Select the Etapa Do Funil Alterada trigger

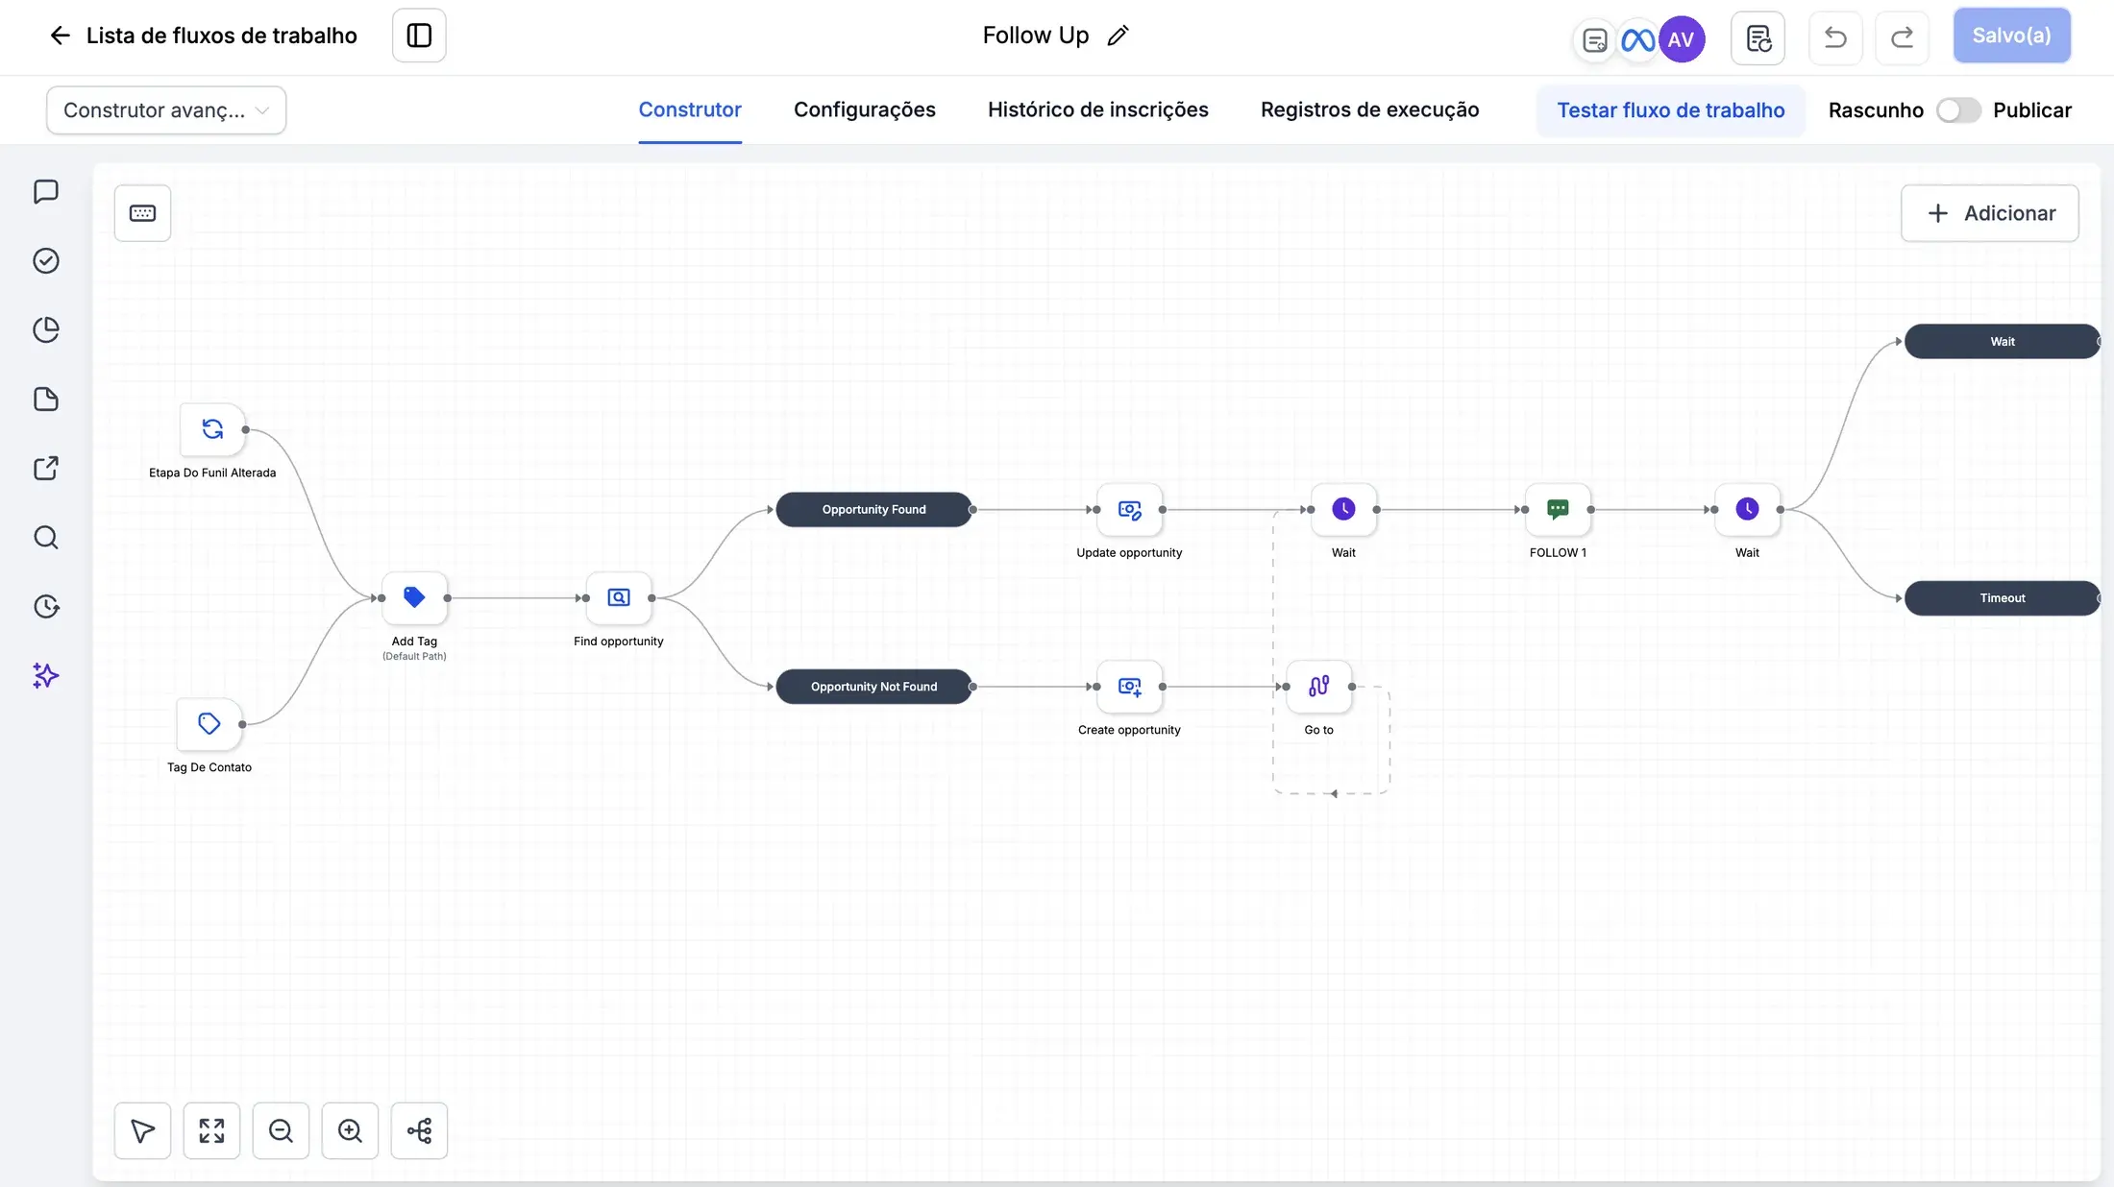pyautogui.click(x=212, y=429)
